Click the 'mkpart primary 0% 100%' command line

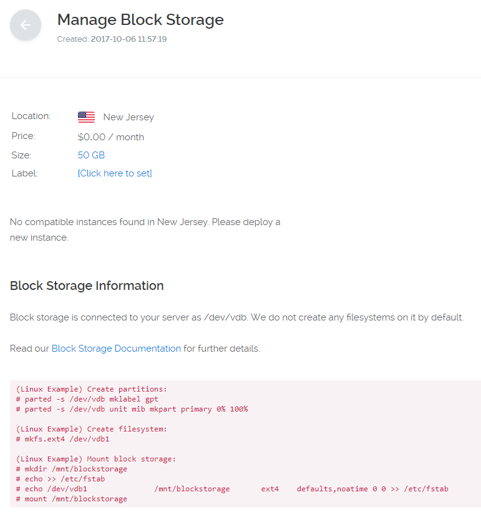132,409
